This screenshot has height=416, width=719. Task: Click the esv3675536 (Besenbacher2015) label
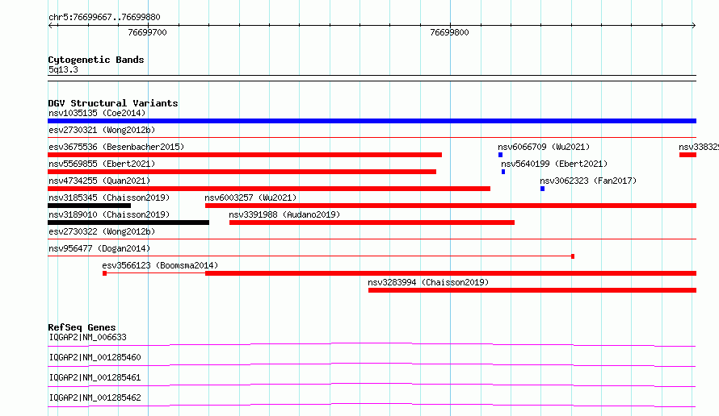pos(116,147)
